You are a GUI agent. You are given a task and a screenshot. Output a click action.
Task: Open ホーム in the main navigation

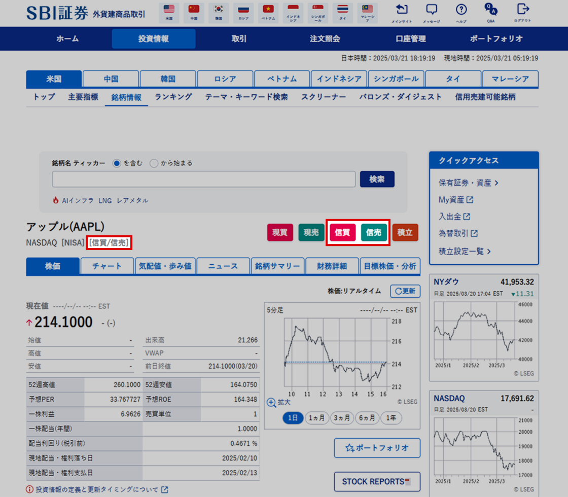67,39
